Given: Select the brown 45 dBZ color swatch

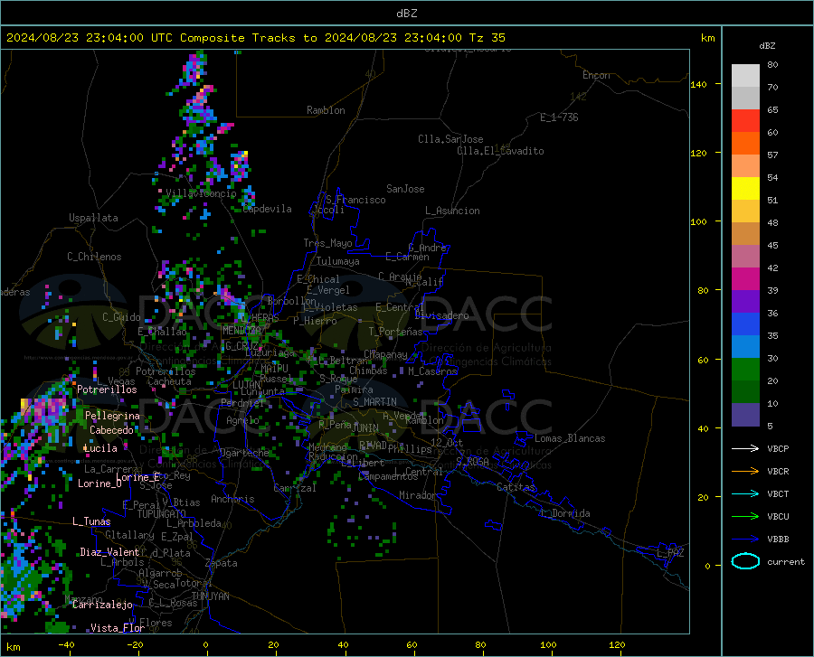Looking at the screenshot, I should point(745,234).
